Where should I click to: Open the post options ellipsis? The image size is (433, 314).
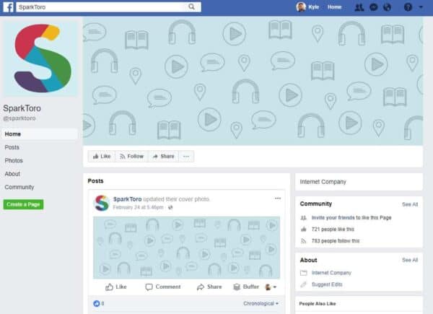tap(278, 199)
